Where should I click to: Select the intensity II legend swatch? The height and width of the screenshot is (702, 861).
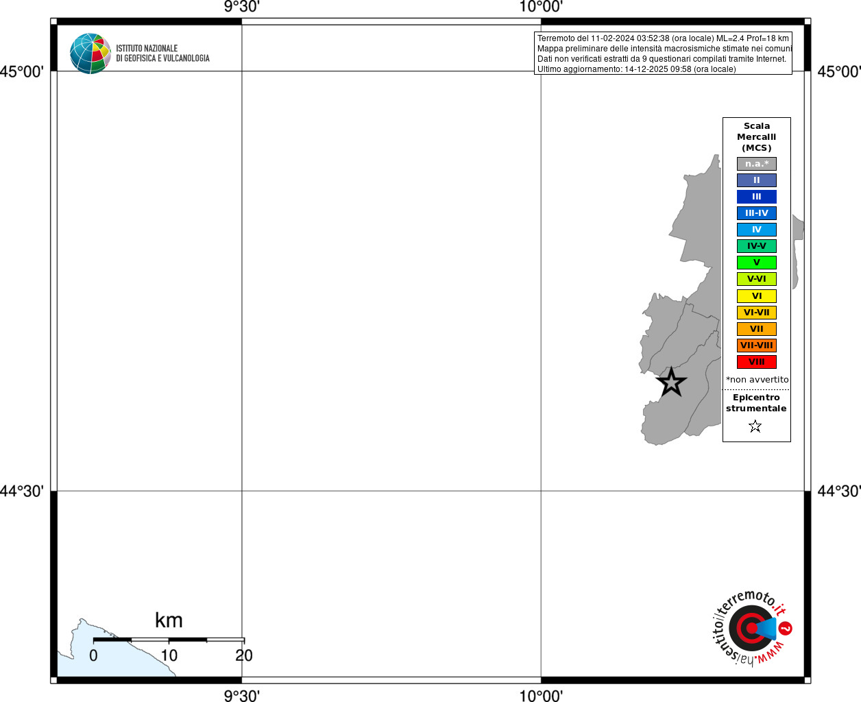757,180
